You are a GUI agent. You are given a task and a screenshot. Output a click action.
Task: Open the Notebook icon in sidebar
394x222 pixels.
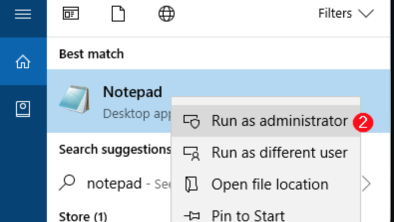tap(23, 109)
